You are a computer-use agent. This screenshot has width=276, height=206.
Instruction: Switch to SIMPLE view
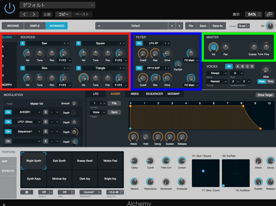click(x=35, y=26)
